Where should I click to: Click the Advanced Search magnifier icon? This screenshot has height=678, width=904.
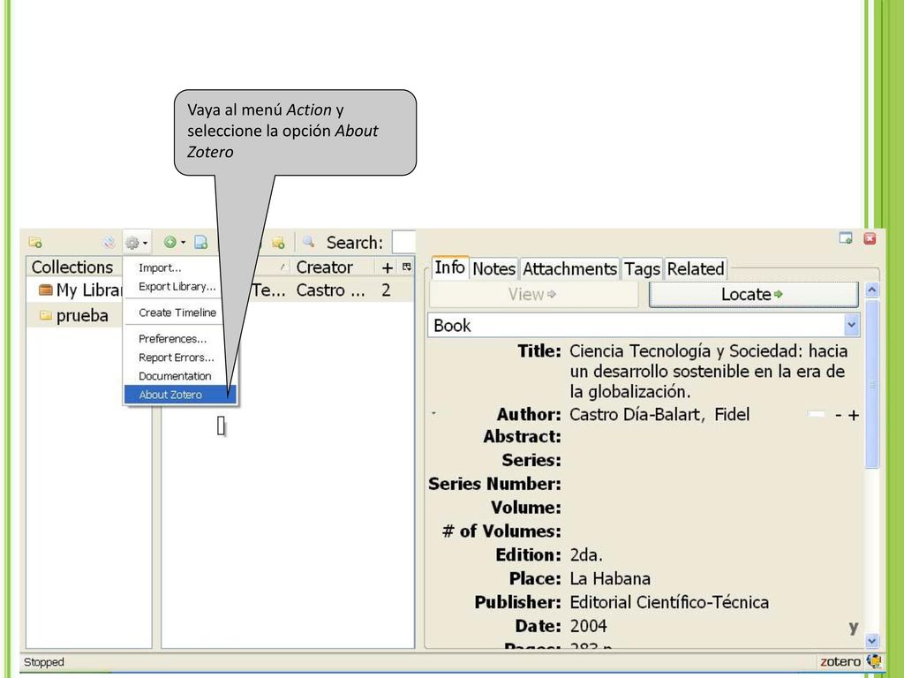pos(308,242)
